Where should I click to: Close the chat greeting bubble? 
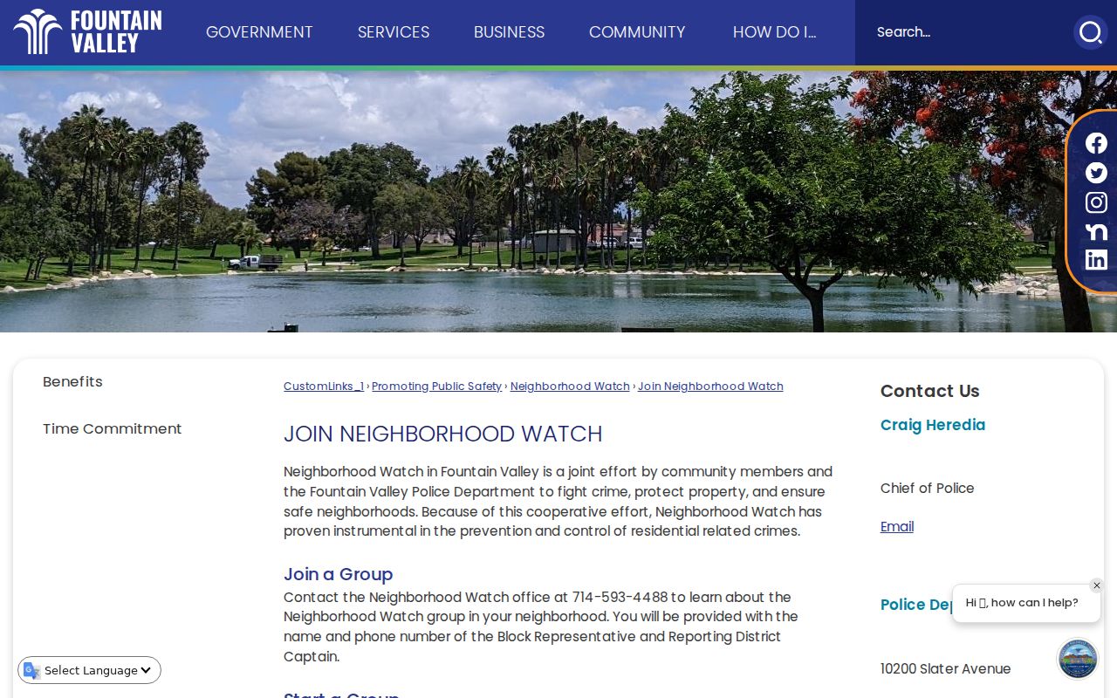coord(1097,585)
